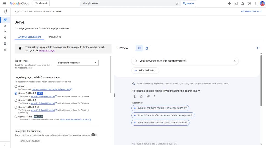Click the Ask A Follow-Up button
This screenshot has height=148, width=266.
pyautogui.click(x=145, y=70)
